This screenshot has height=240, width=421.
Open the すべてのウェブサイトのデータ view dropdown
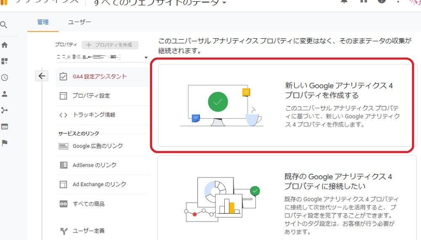pos(160,3)
